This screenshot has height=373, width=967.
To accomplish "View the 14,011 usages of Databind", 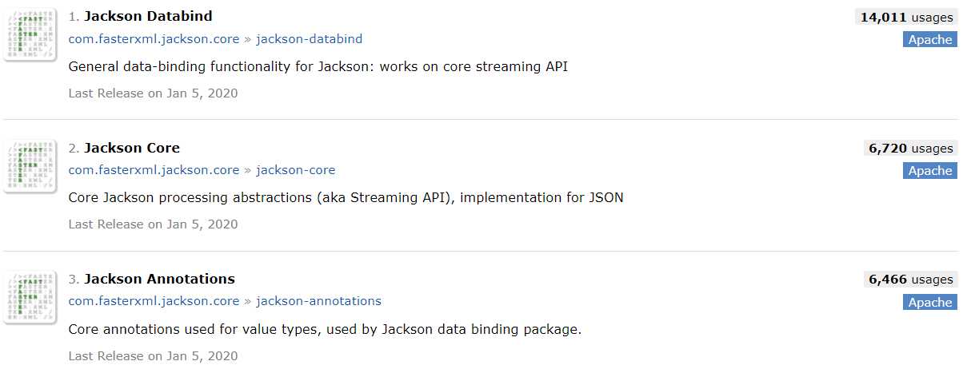I will tap(906, 17).
